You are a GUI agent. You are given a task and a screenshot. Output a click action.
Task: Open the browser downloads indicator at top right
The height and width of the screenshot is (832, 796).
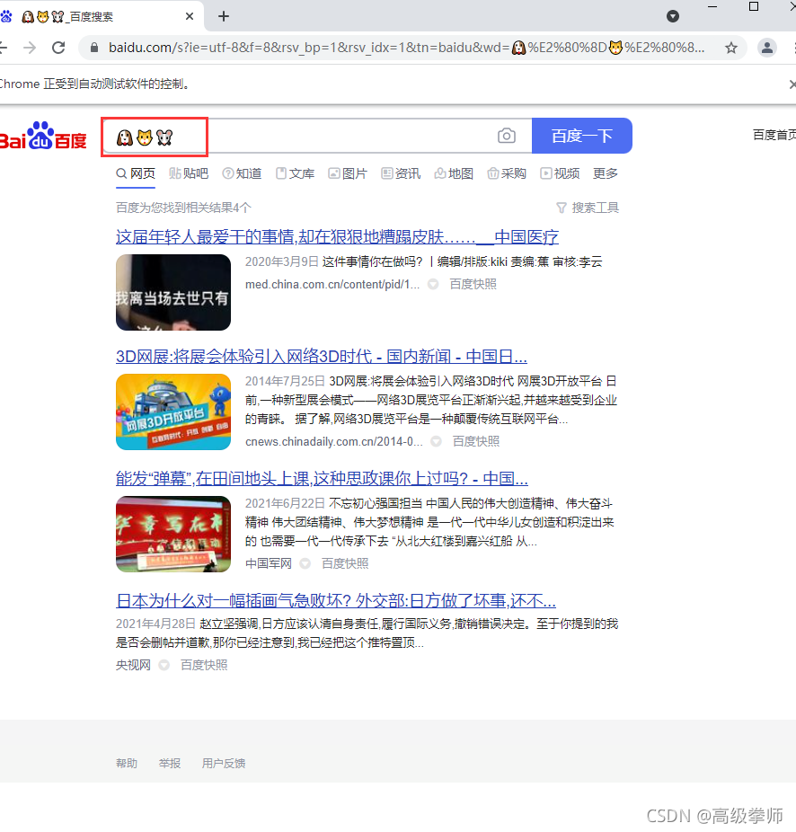click(x=672, y=16)
